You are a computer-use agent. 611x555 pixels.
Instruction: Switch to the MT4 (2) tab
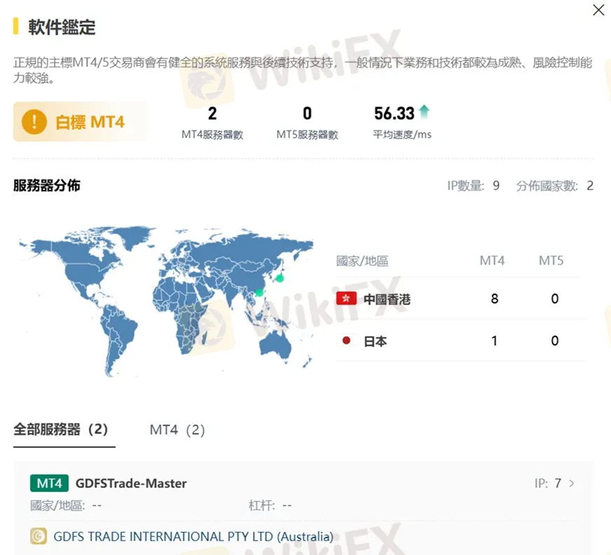coord(177,430)
